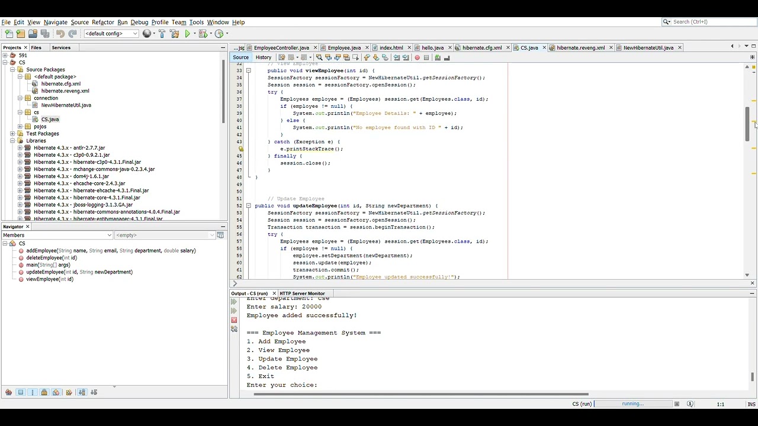Expand the 591 project node
The height and width of the screenshot is (426, 758).
5,56
